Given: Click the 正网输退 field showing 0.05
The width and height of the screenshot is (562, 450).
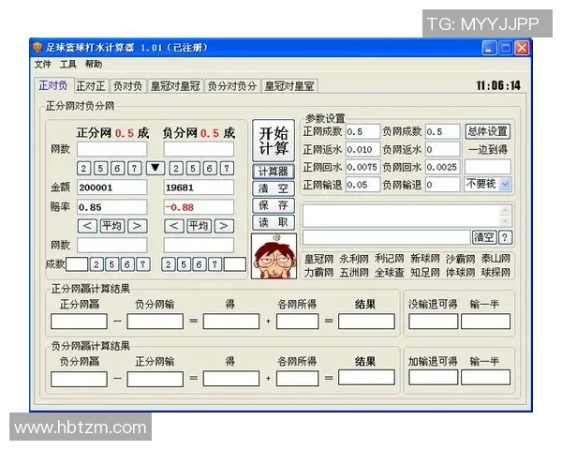Looking at the screenshot, I should point(362,185).
